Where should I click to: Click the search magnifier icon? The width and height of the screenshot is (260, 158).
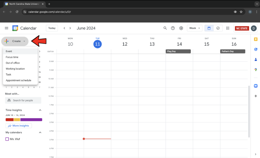click(x=165, y=28)
